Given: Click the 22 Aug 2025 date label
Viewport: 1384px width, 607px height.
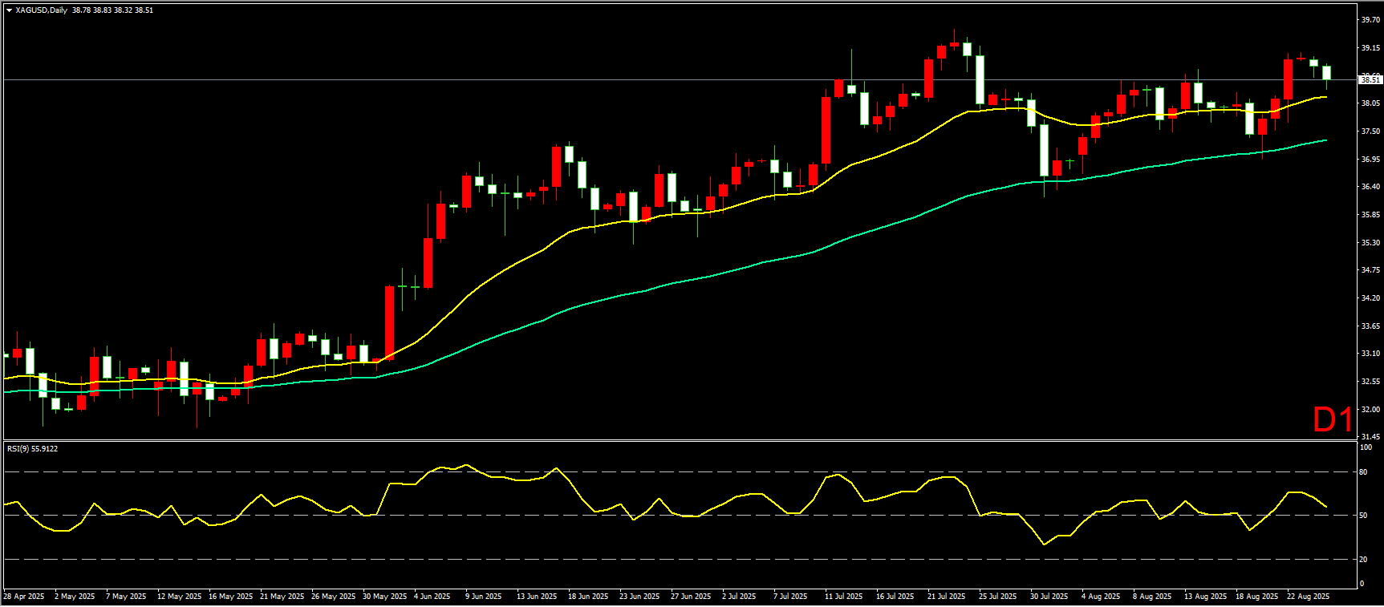Looking at the screenshot, I should [1308, 597].
